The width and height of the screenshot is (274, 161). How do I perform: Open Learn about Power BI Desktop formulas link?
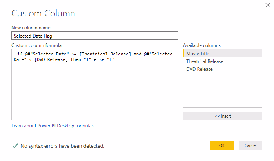(x=53, y=126)
